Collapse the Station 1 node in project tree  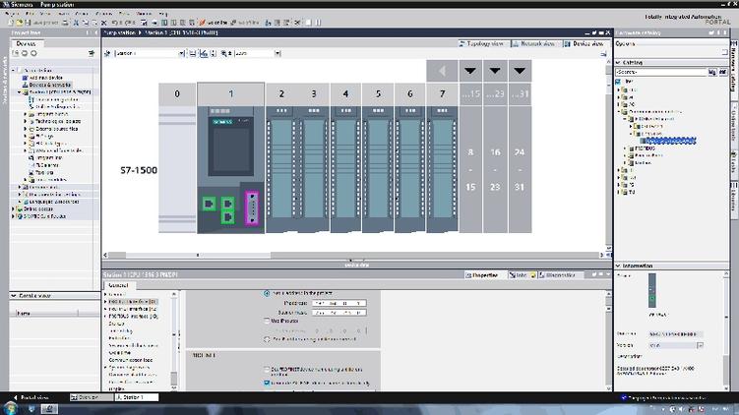tap(20, 92)
